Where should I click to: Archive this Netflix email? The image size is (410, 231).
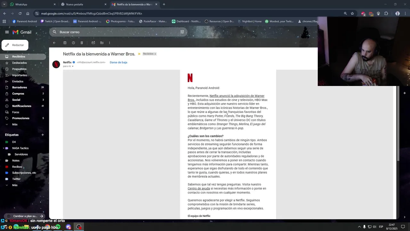coord(65,43)
